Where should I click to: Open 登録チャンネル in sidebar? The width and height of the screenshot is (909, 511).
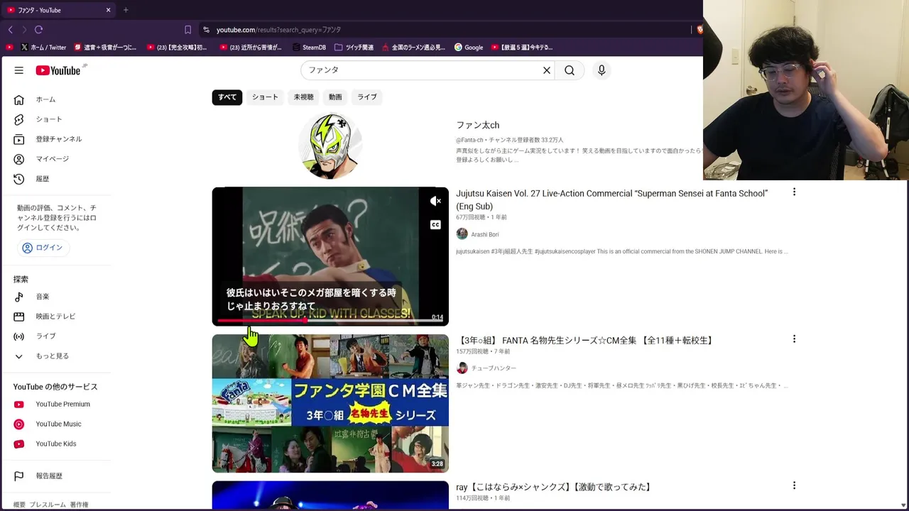[x=58, y=139]
